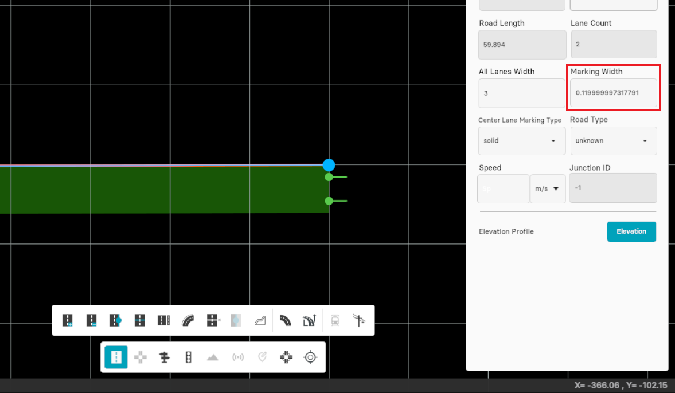
Task: Click the All Lanes Width field
Action: pyautogui.click(x=521, y=93)
